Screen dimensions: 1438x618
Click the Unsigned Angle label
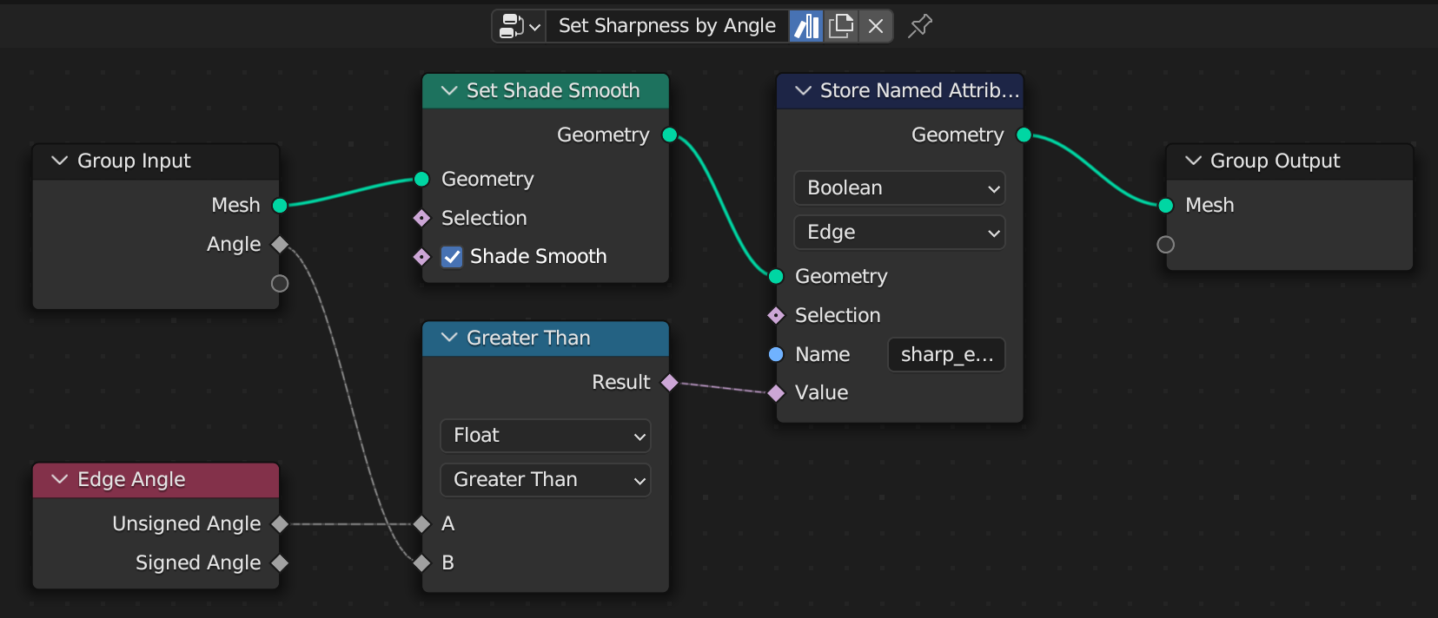click(x=186, y=523)
